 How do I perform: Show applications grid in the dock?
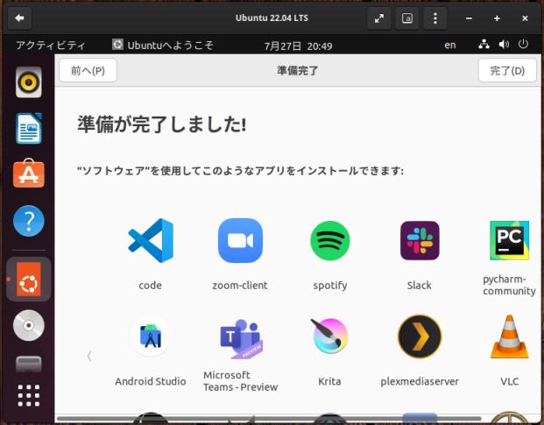[29, 395]
